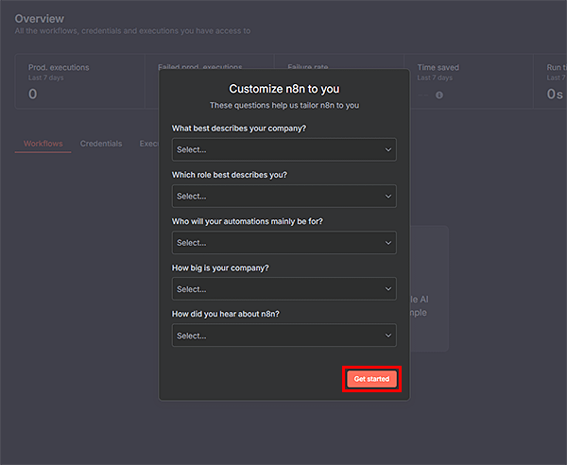Open the 'How did you hear about n8n' dropdown
Image resolution: width=567 pixels, height=465 pixels.
(283, 336)
